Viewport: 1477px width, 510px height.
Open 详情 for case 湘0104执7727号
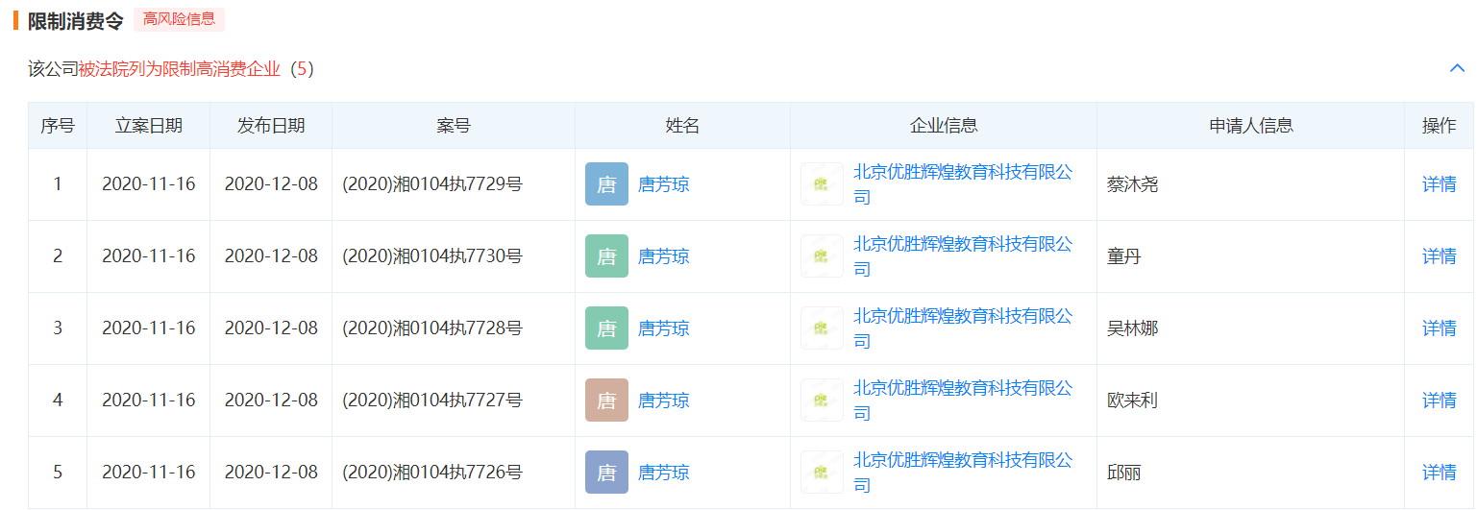[1439, 401]
